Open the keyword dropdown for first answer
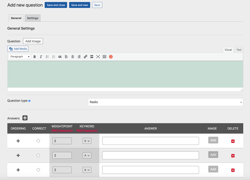The image size is (250, 180). click(x=87, y=141)
